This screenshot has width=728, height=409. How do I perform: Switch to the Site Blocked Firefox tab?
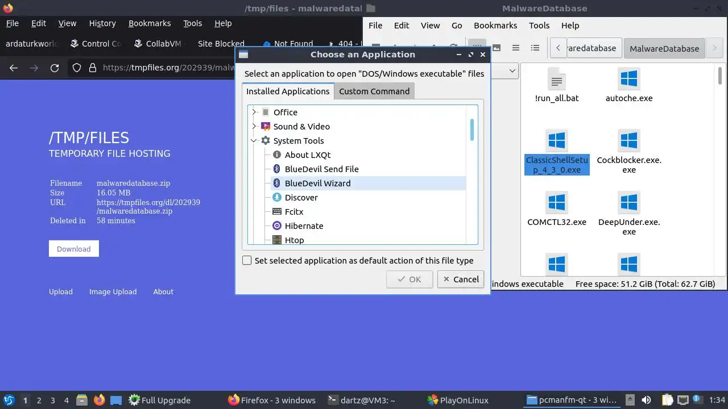pyautogui.click(x=221, y=44)
